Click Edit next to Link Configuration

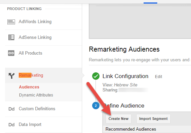tap(159, 77)
